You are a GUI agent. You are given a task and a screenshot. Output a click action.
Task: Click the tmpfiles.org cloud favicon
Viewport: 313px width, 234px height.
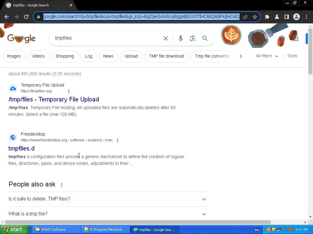(x=13, y=88)
